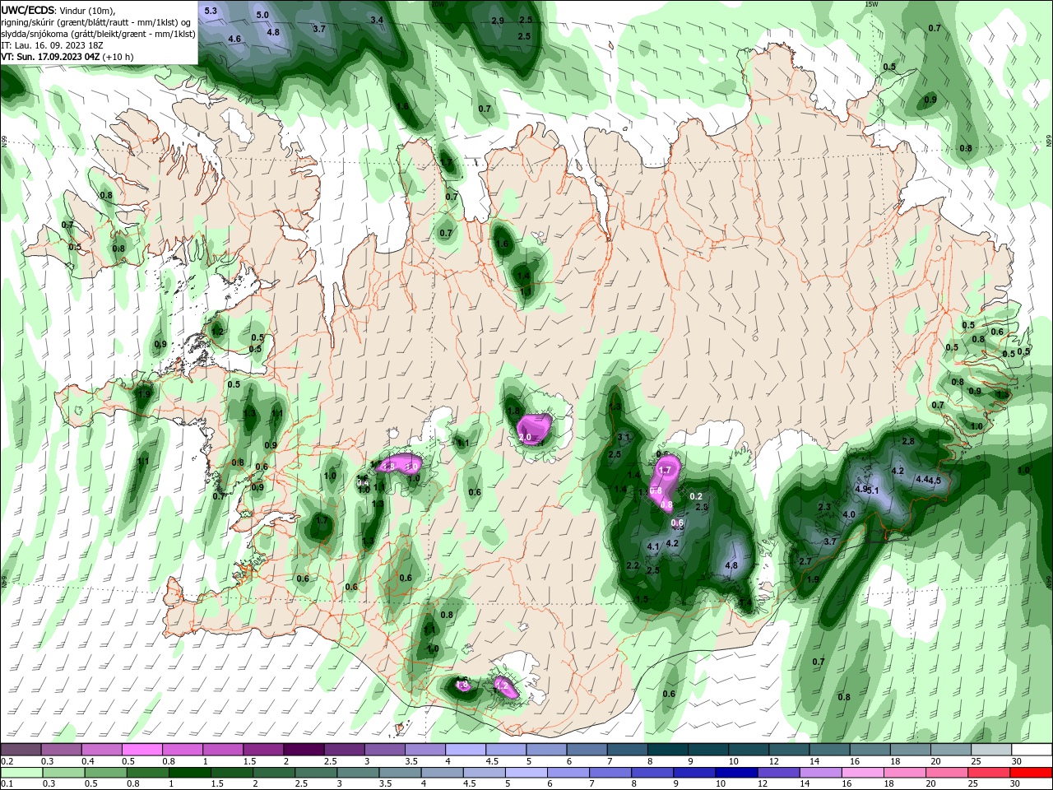Image resolution: width=1053 pixels, height=790 pixels.
Task: Click the 'IT: Lau. 16. 09. 2023 18Z' line
Action: pos(52,45)
